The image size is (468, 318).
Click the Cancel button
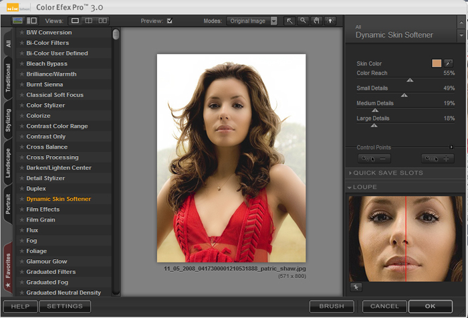[384, 306]
